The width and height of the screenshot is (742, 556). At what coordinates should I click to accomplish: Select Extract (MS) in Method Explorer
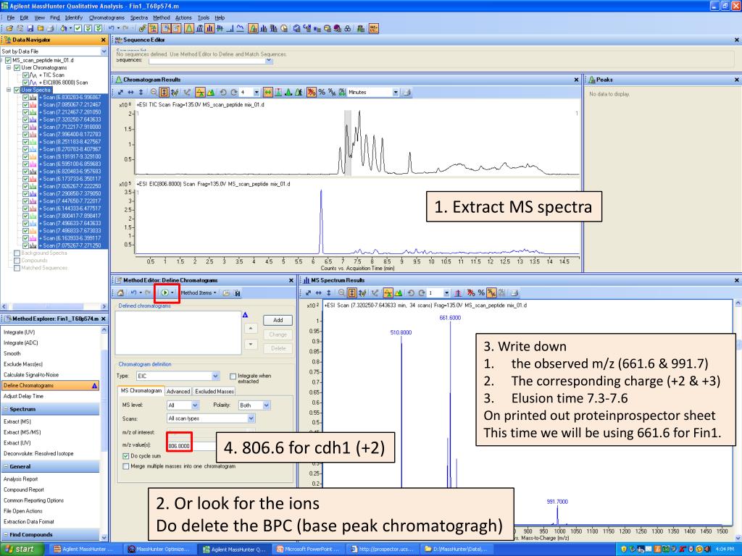click(17, 421)
